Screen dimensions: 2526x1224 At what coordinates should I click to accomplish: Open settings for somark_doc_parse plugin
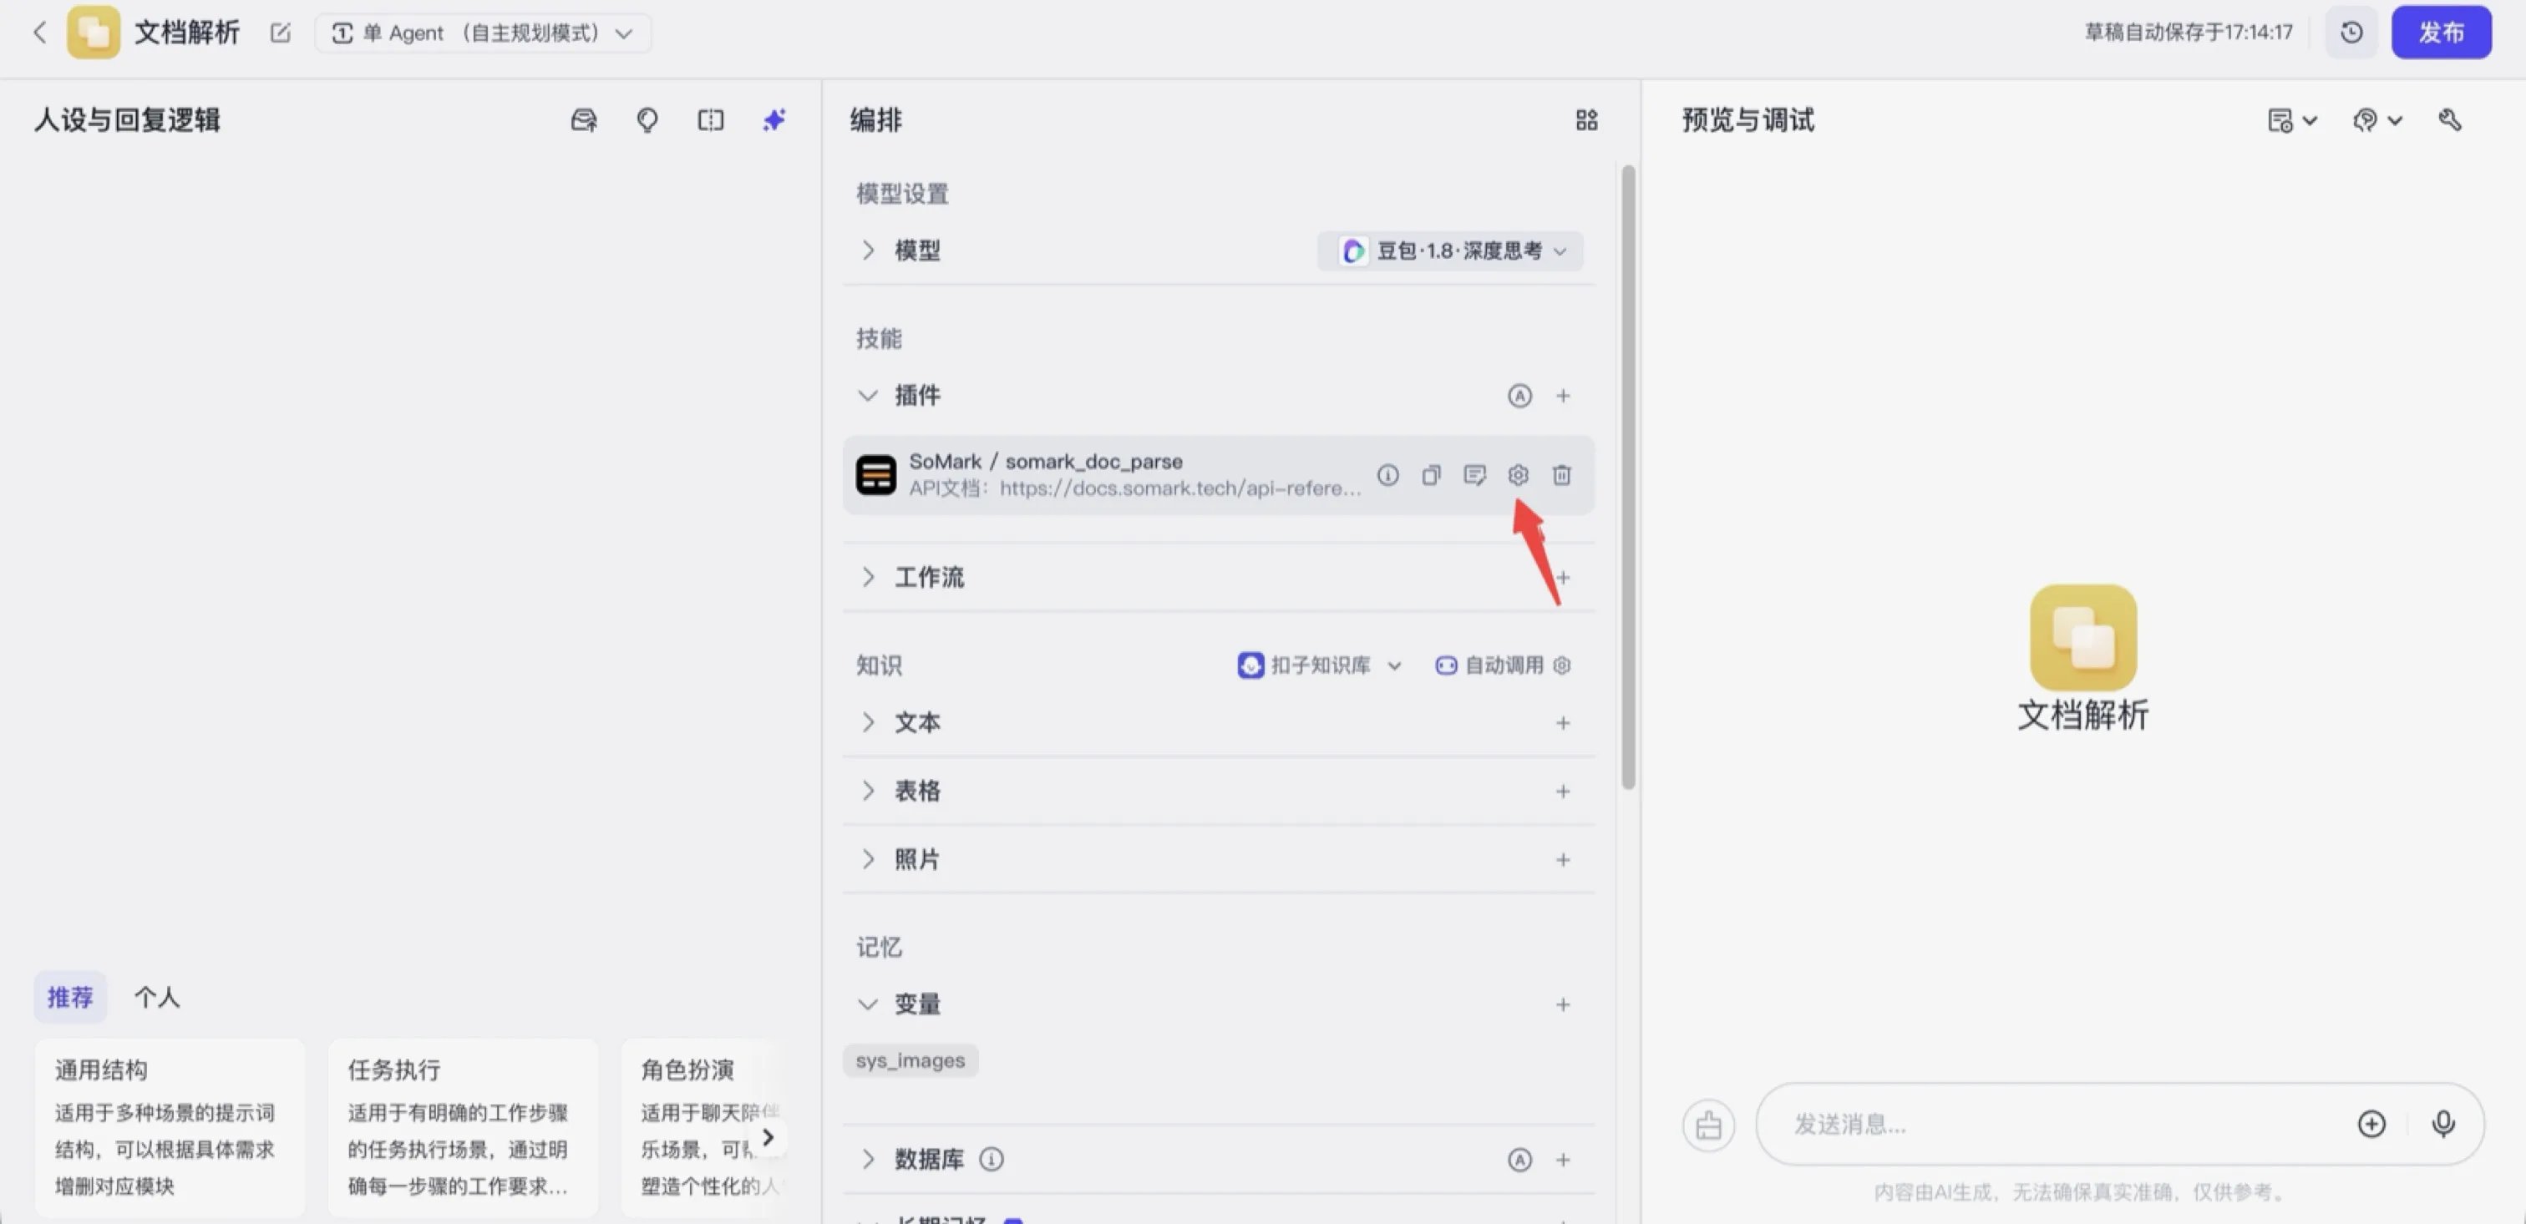(x=1518, y=475)
